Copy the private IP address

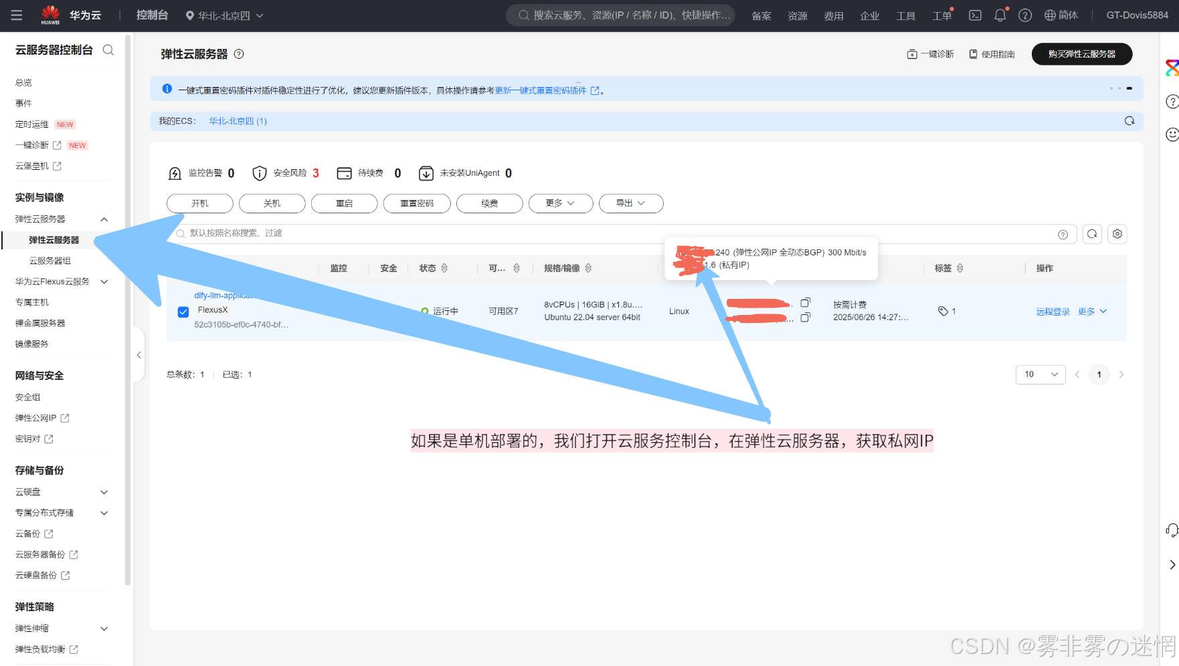coord(806,318)
